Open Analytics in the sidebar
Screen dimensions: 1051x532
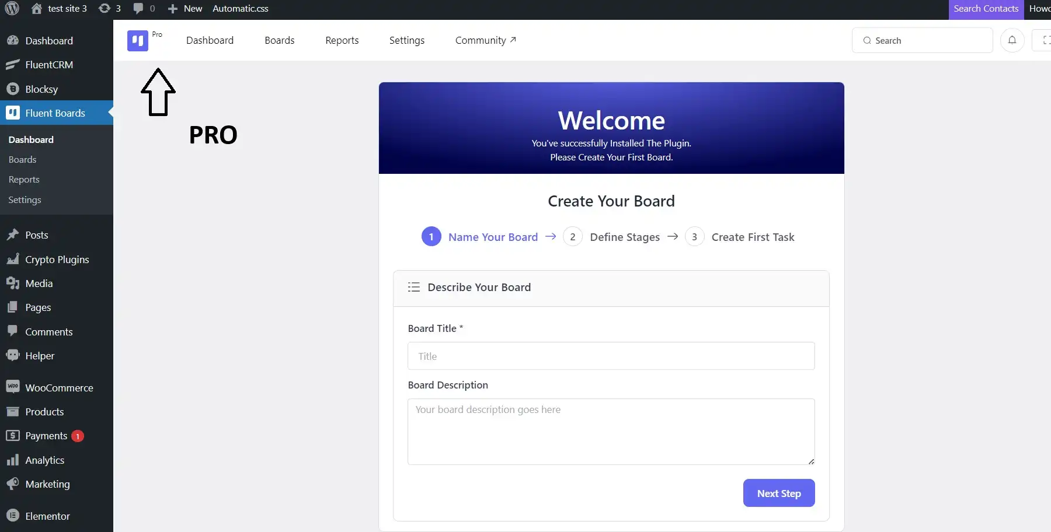pos(57,460)
